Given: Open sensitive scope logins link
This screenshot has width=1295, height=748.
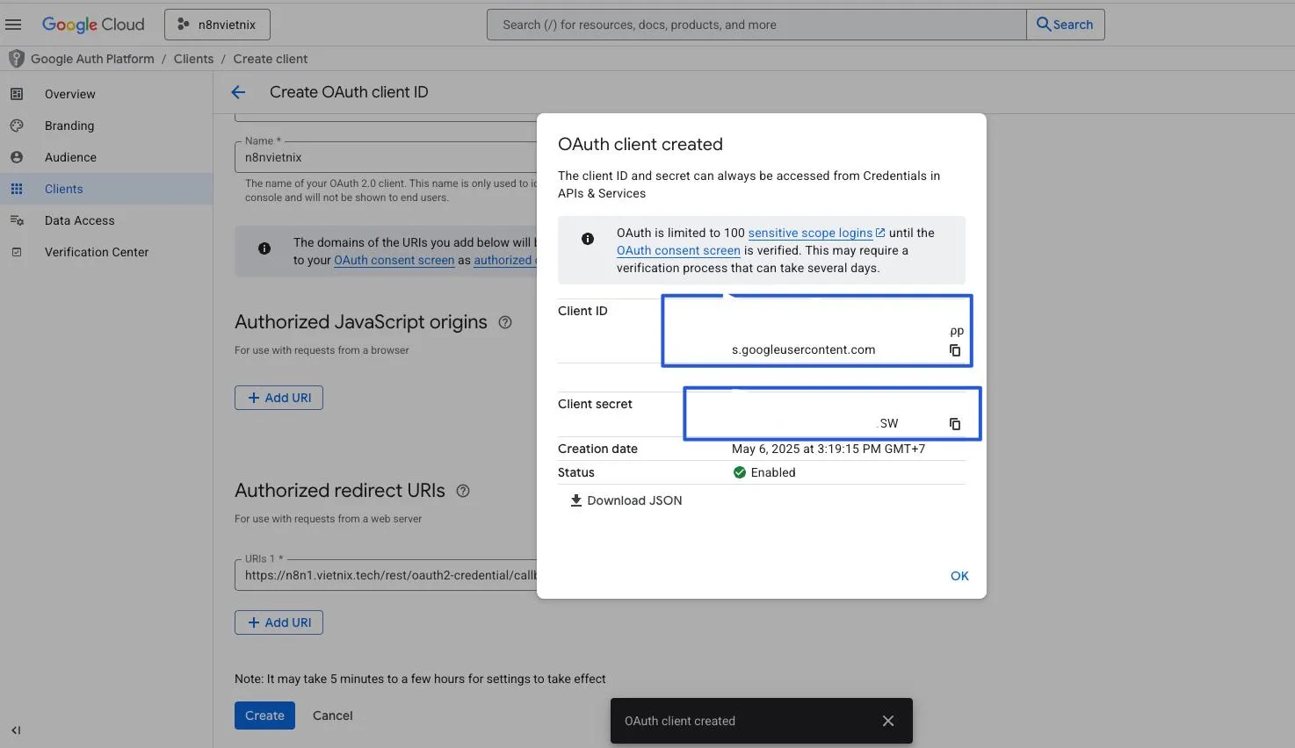Looking at the screenshot, I should coord(816,233).
